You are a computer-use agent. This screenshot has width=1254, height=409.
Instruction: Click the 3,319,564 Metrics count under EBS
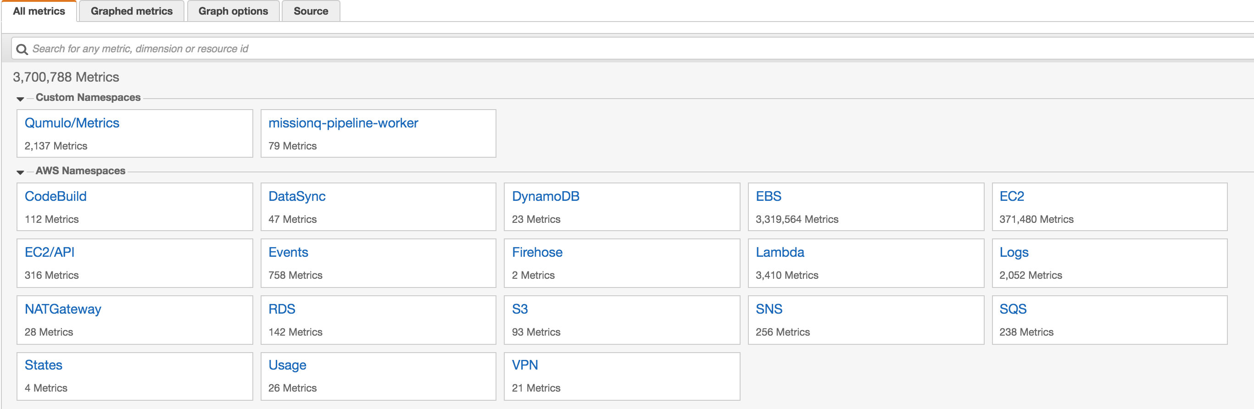click(x=797, y=219)
